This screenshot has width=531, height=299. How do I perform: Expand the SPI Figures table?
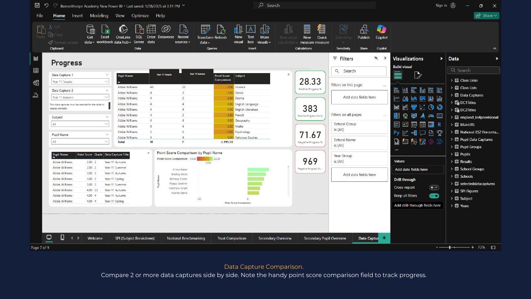click(452, 191)
